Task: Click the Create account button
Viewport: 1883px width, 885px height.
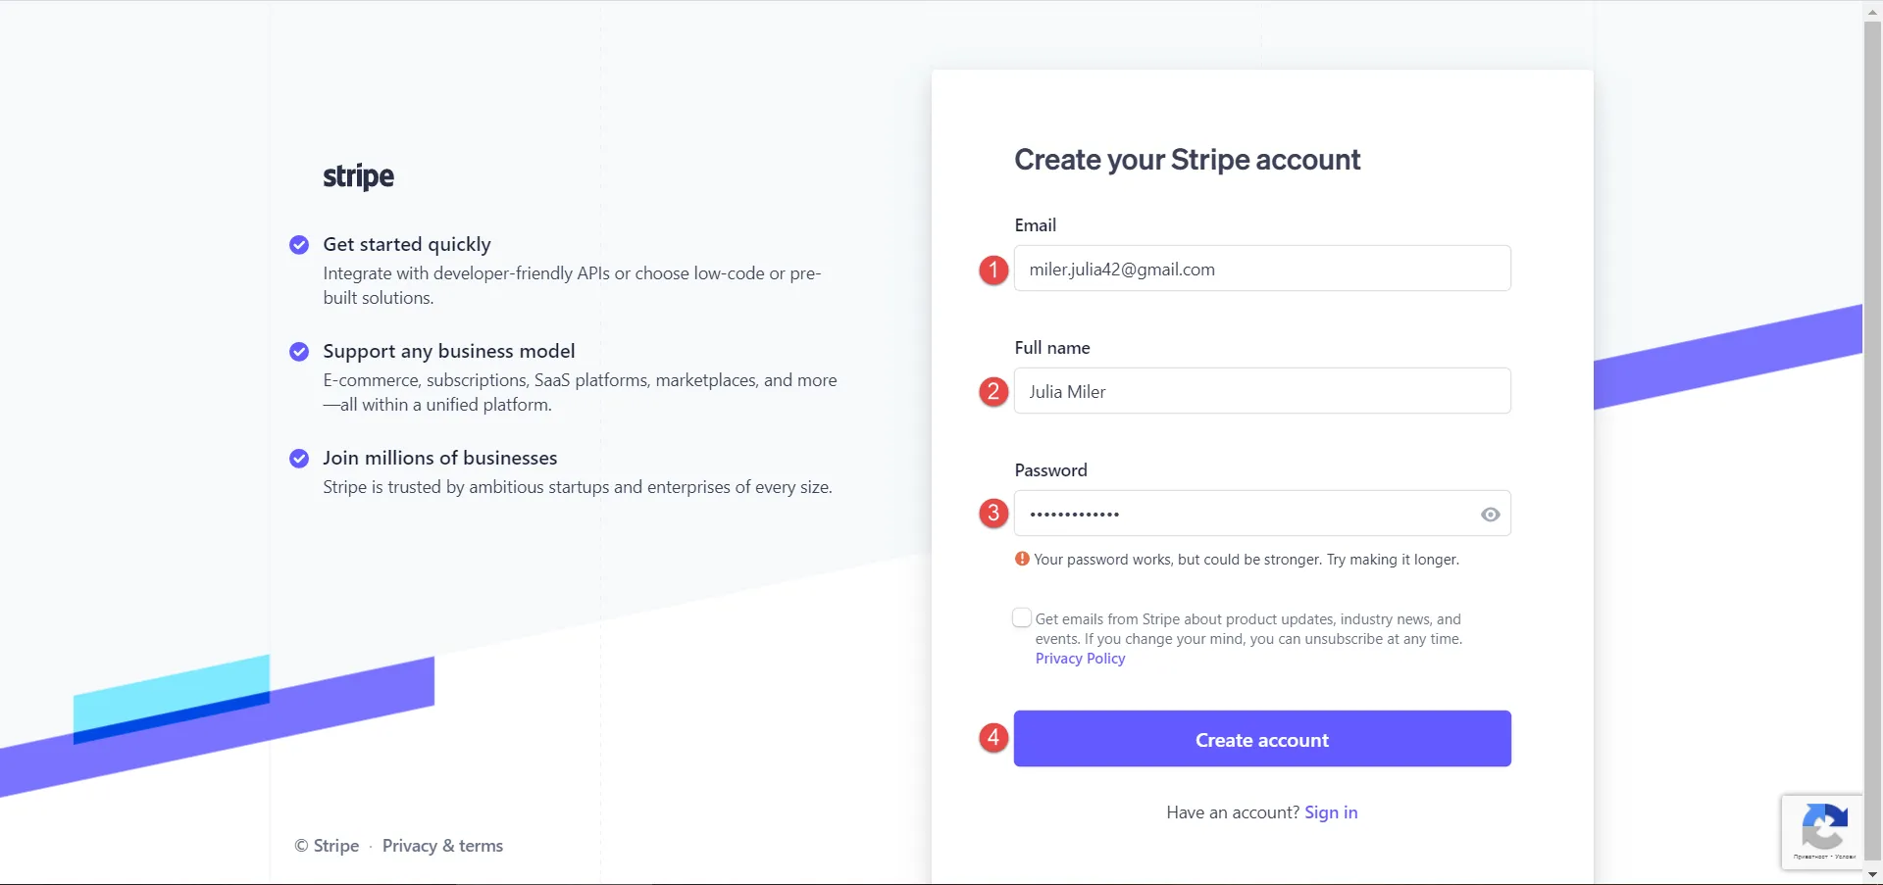Action: click(x=1261, y=739)
